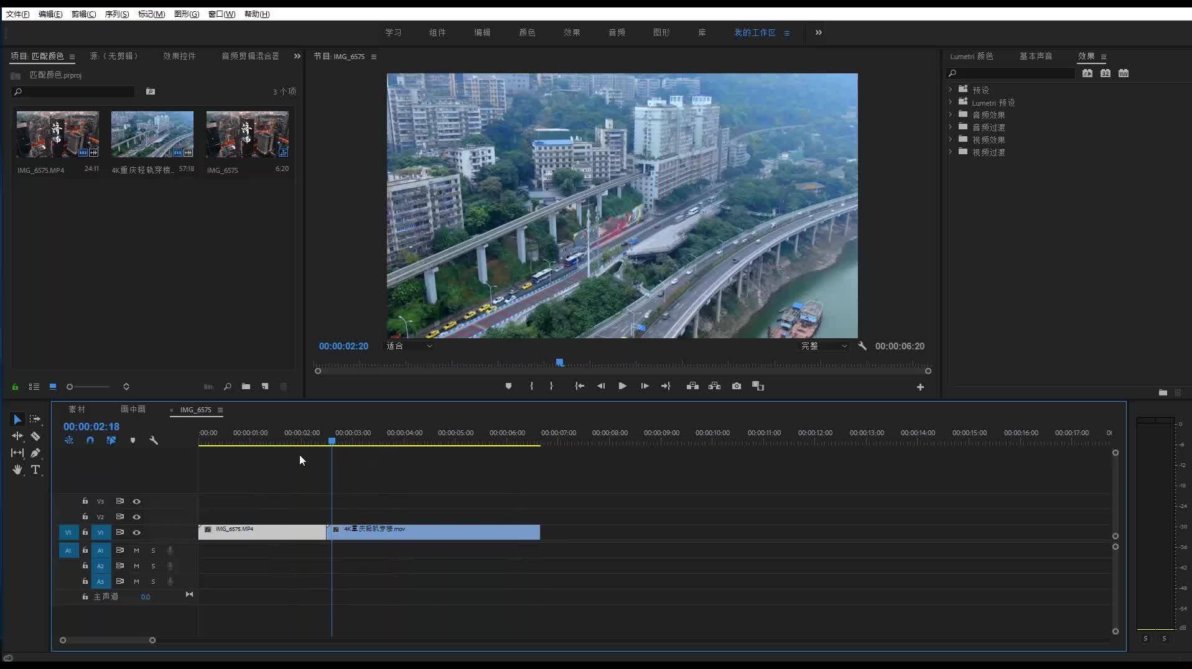Add marker in timeline header

[133, 440]
